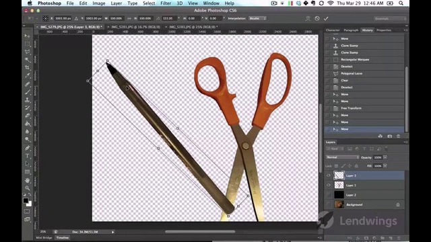Image resolution: width=431 pixels, height=242 pixels.
Task: Click the reference point location grid
Action: click(x=45, y=18)
